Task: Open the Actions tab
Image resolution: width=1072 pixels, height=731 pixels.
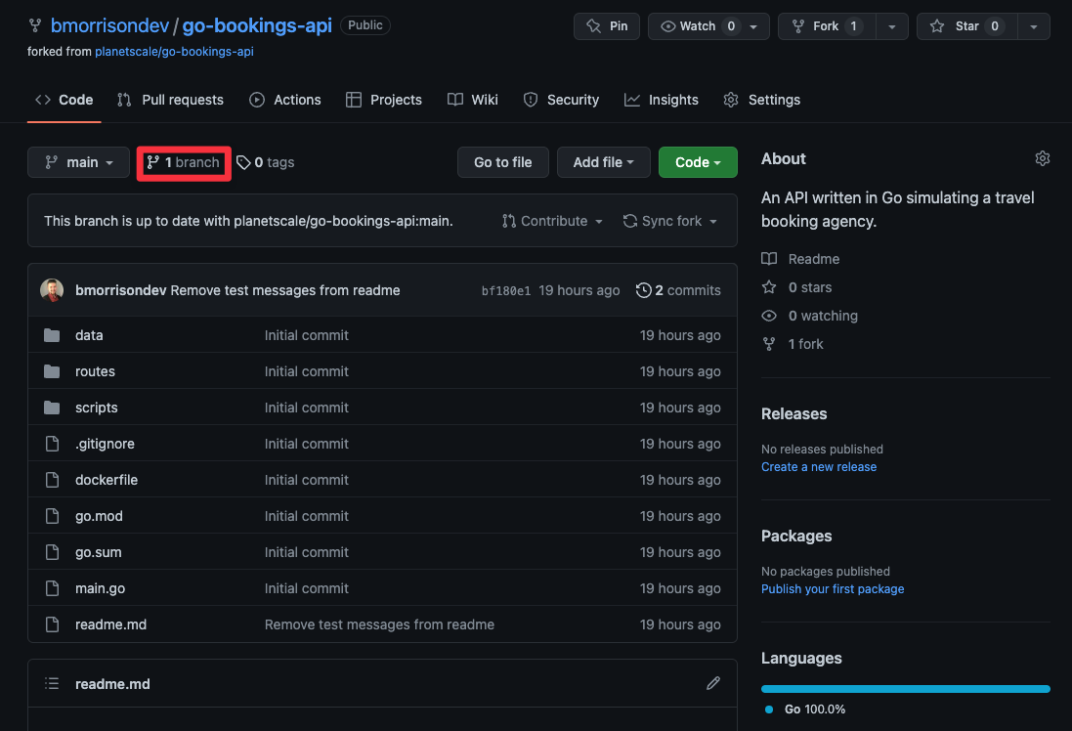Action: [285, 100]
